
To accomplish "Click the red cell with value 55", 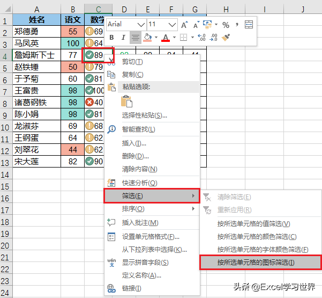I will point(73,32).
